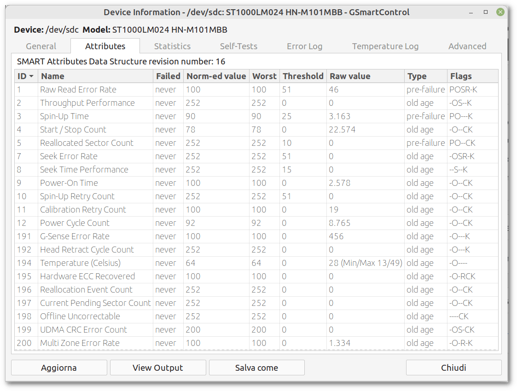Select the Calibration Retry Count row
This screenshot has width=517, height=391.
256,209
